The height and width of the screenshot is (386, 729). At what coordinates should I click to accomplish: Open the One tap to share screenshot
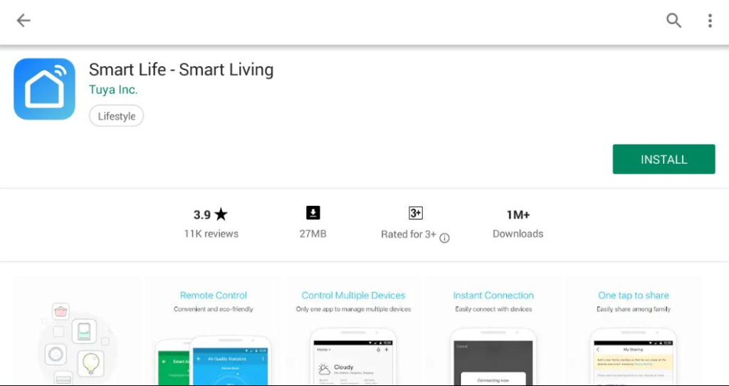point(634,331)
